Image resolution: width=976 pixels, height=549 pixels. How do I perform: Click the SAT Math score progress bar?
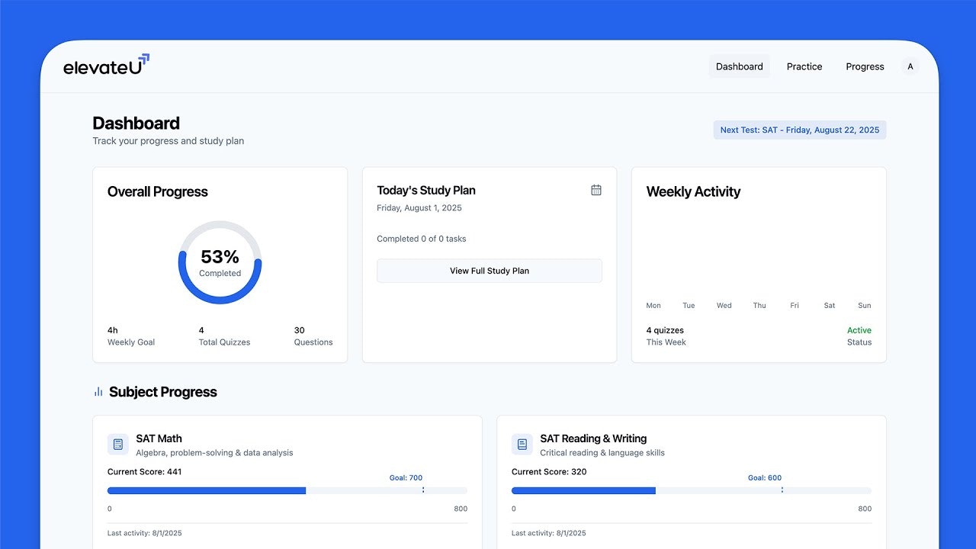[287, 491]
